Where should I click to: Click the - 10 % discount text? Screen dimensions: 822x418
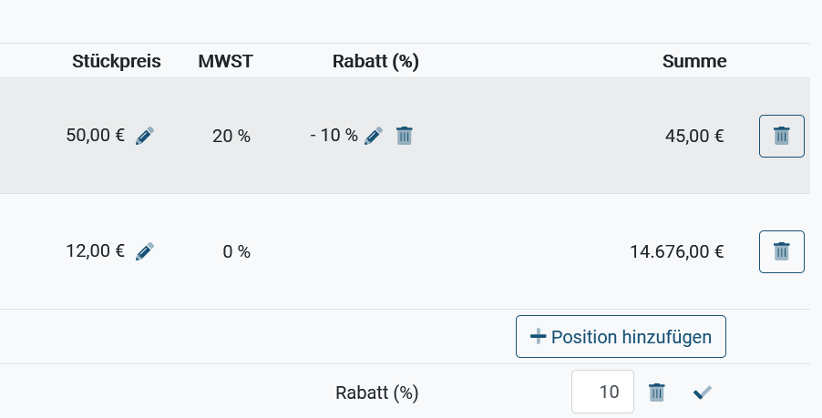point(334,136)
